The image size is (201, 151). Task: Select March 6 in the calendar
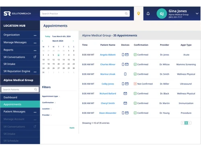pos(59,55)
